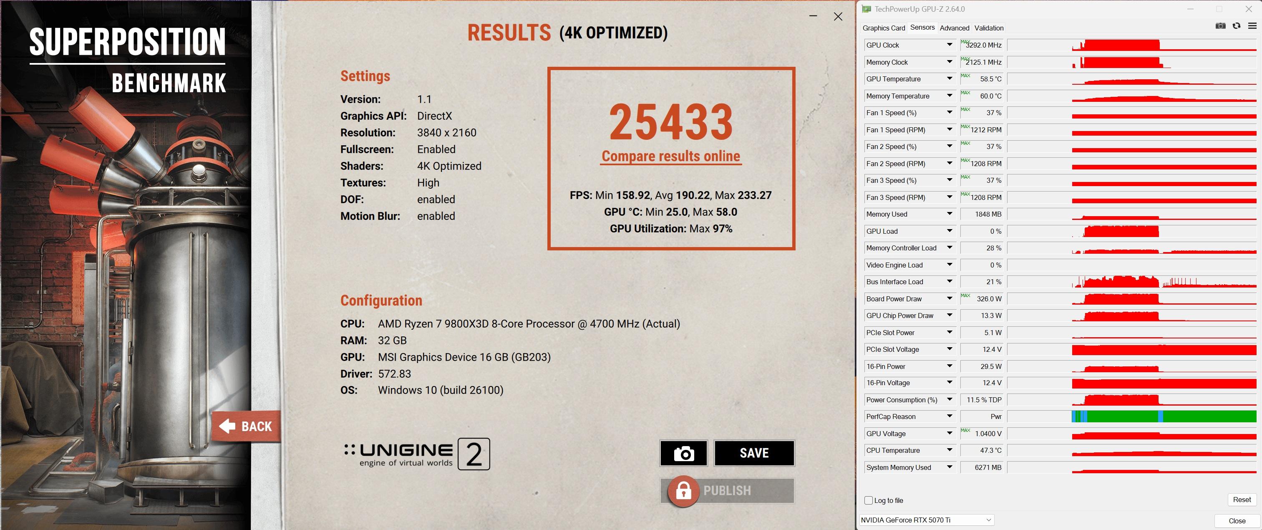Expand the NVIDIA GeForce RTX 5070 Ti selector
The image size is (1262, 530).
tap(988, 520)
